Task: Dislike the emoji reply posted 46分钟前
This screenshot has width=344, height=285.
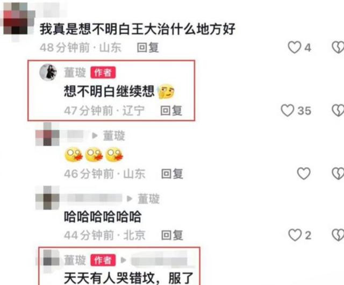Action: pyautogui.click(x=338, y=174)
